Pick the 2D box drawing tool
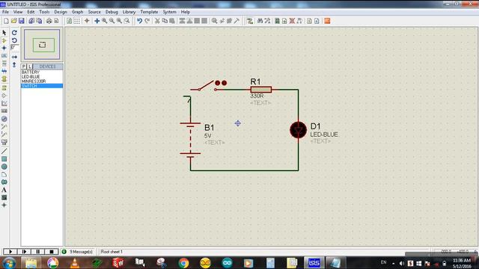Viewport: 479px width, 269px height. click(x=4, y=159)
